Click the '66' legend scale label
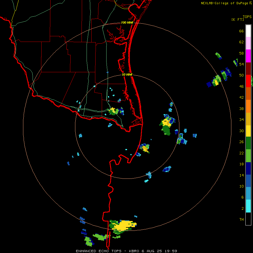The width and height of the screenshot is (253, 253). [241, 31]
